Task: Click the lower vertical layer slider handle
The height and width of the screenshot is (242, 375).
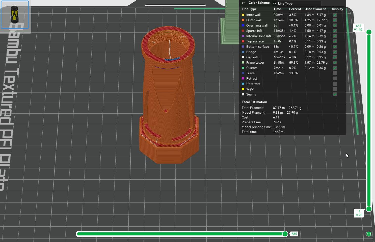Action: coord(369,209)
